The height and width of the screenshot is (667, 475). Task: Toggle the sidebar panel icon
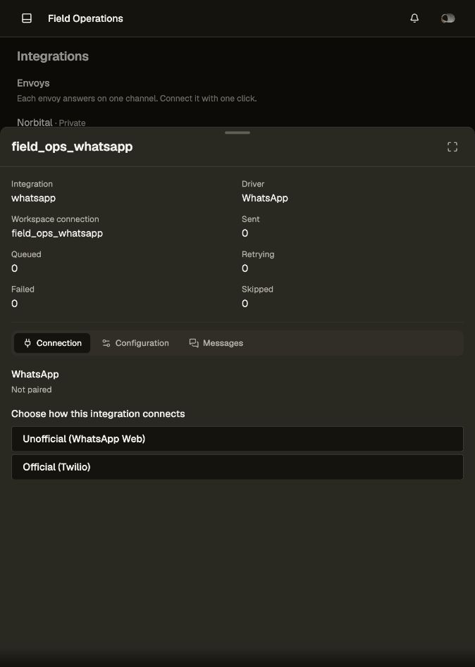(26, 18)
